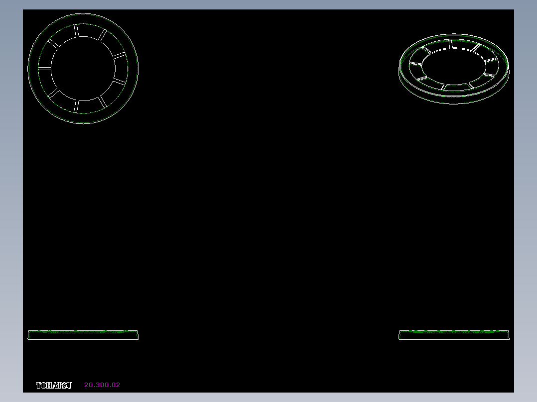Select the TOHATSU title text

tap(54, 385)
